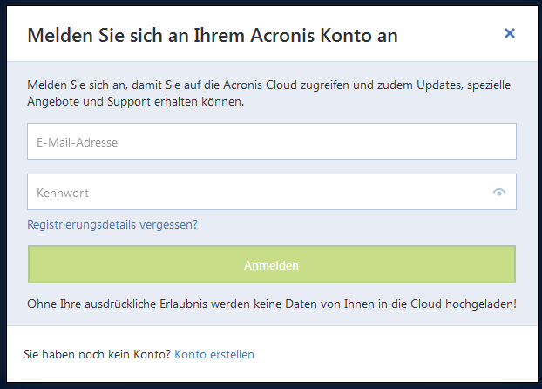Click the green Anmelden button
542x389 pixels.
pos(272,264)
